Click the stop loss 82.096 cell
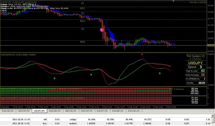Viewport: 215px width, 126px height. click(x=110, y=119)
